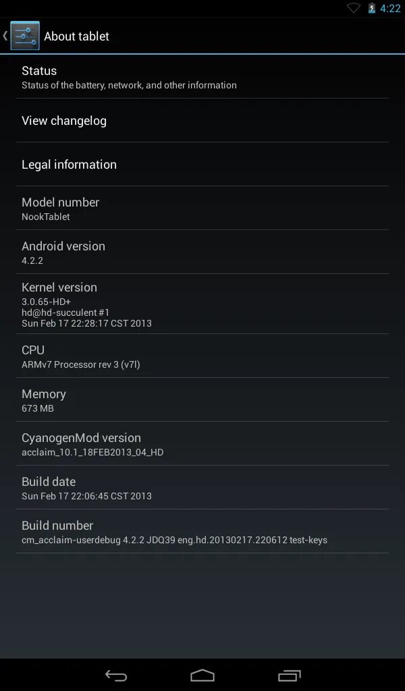
Task: Open the Status entry
Action: (x=202, y=77)
